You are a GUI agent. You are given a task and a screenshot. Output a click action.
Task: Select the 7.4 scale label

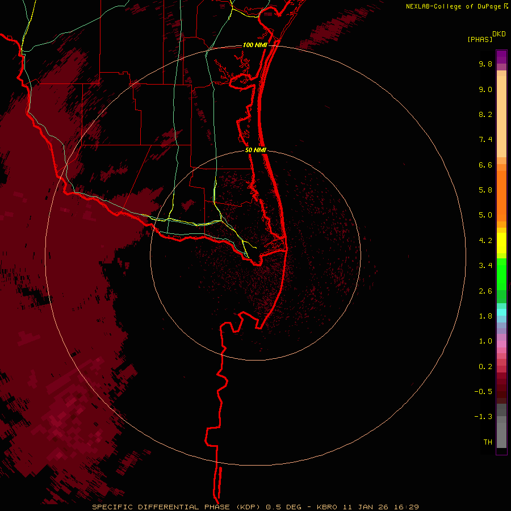coord(485,140)
